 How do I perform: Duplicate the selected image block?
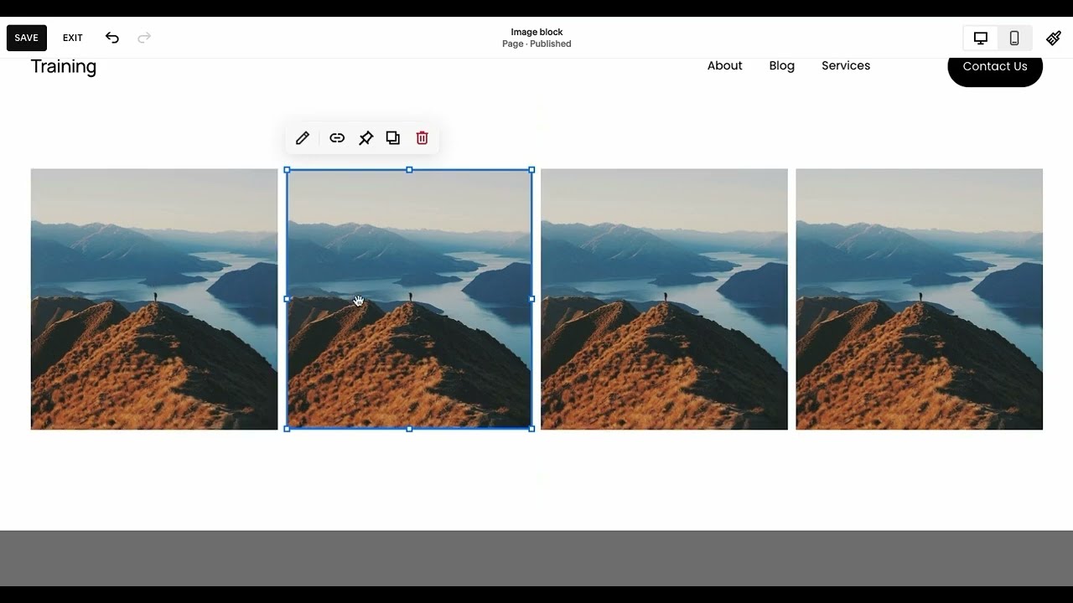pos(393,138)
